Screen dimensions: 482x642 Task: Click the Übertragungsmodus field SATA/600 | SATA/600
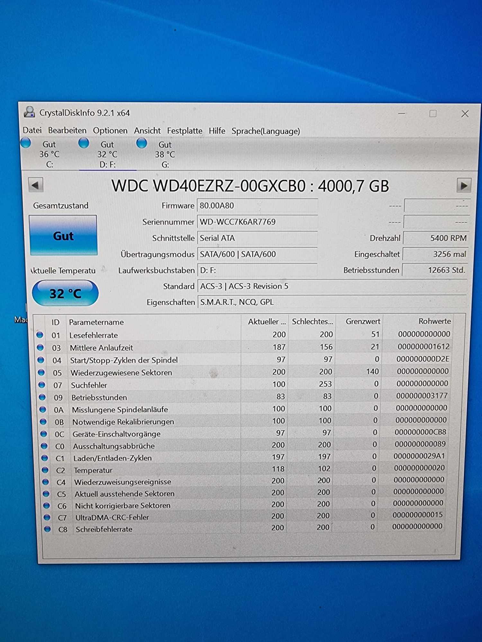257,254
